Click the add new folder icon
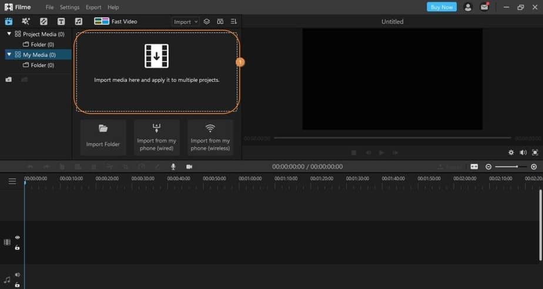The width and height of the screenshot is (543, 289). click(x=9, y=80)
